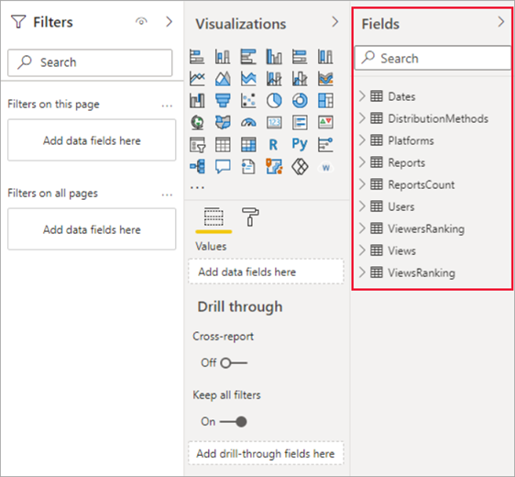Screen dimensions: 515x477
Task: Select the Pie chart visual
Action: [x=274, y=101]
